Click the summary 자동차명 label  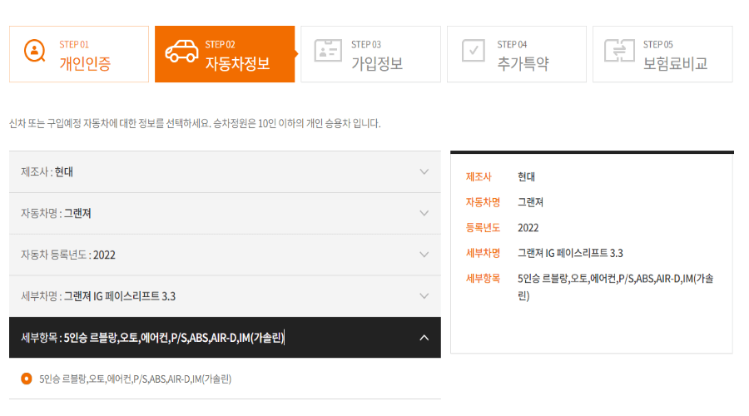click(x=483, y=202)
